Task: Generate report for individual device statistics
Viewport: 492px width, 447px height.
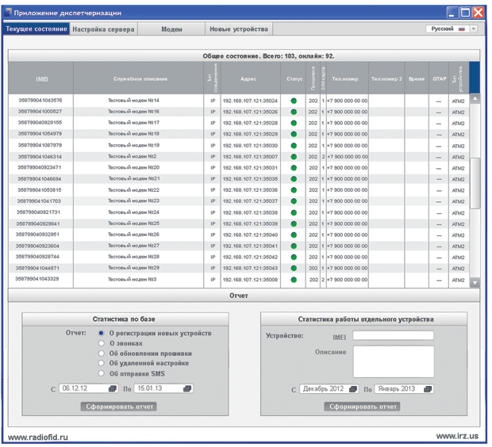Action: click(x=363, y=407)
